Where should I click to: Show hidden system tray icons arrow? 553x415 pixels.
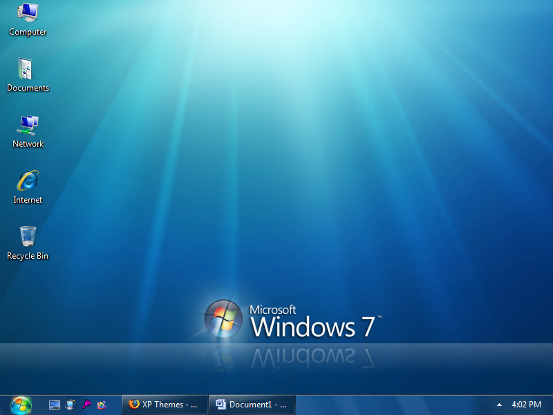pyautogui.click(x=499, y=405)
